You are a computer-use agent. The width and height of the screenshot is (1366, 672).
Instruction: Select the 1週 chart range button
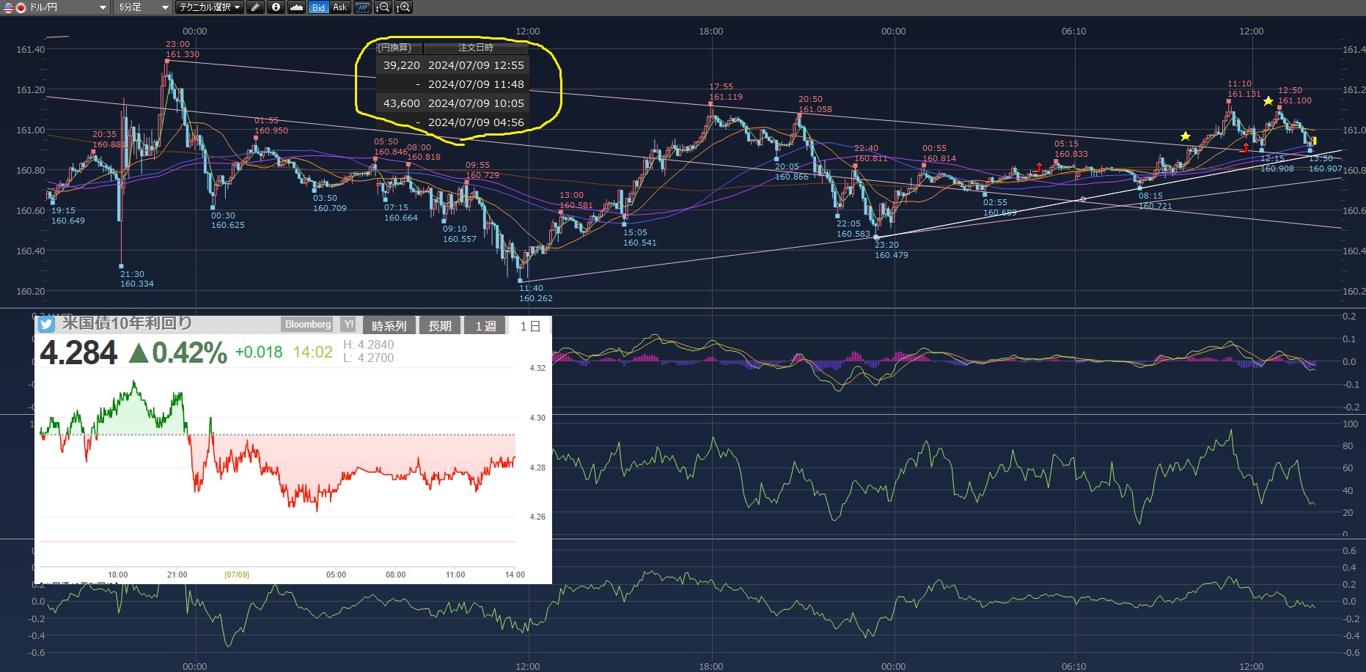(x=485, y=326)
